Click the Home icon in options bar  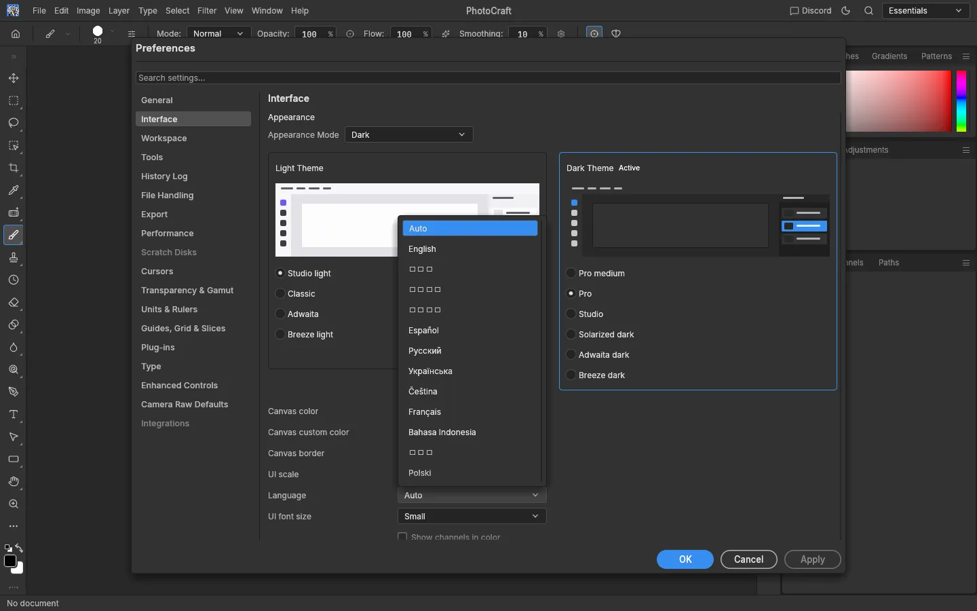pos(16,33)
